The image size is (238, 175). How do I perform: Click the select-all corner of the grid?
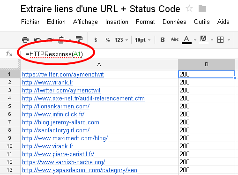[10, 64]
